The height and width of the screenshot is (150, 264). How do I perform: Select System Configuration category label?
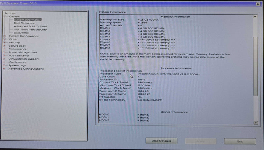point(24,36)
